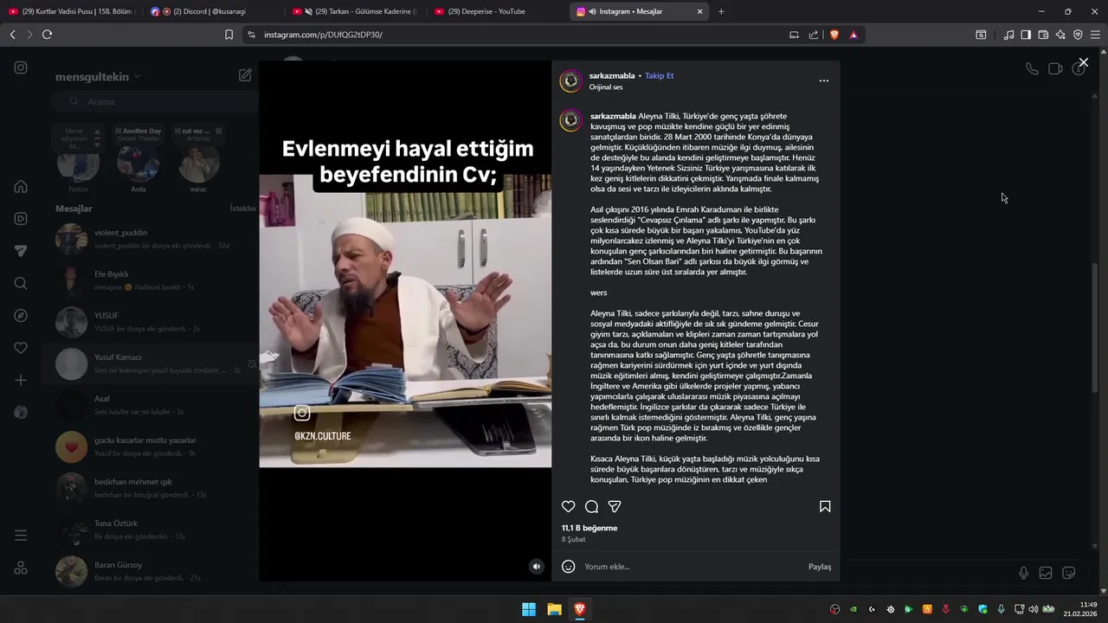Mute audio on the Instagram tab
This screenshot has height=623, width=1108.
593,11
